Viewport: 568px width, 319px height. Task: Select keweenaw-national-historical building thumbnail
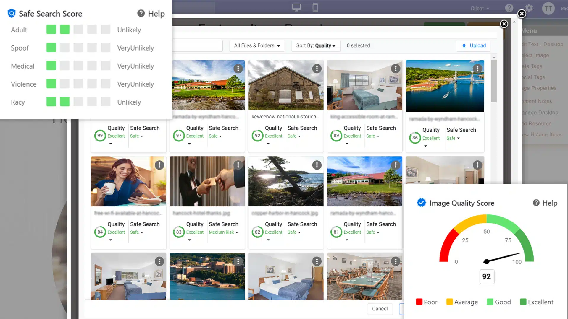pos(286,85)
